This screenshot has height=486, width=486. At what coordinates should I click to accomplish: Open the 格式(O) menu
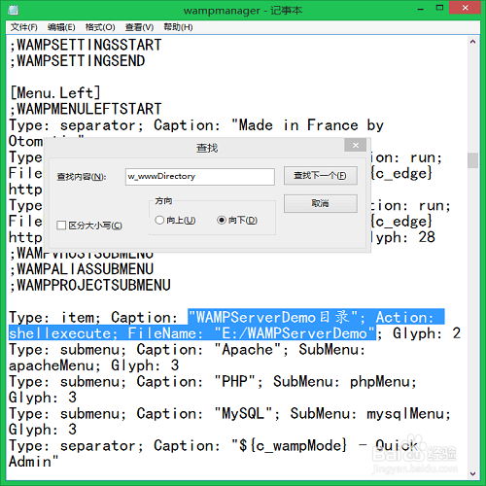[x=100, y=27]
